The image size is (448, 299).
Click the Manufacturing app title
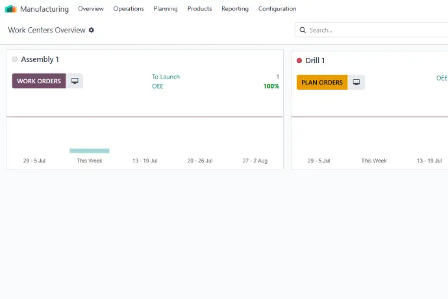coord(44,9)
